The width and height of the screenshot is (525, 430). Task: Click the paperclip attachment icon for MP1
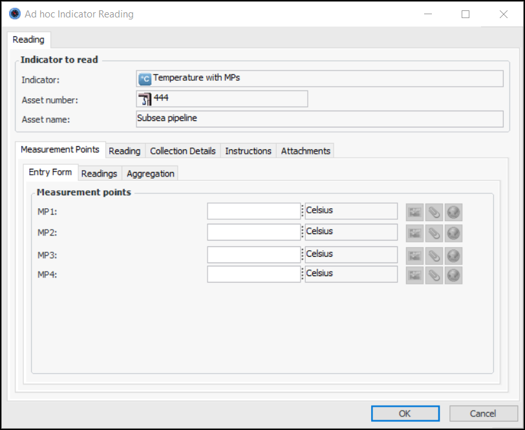[x=434, y=212]
